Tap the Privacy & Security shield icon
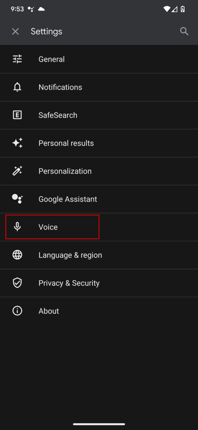198x430 pixels. (x=17, y=282)
